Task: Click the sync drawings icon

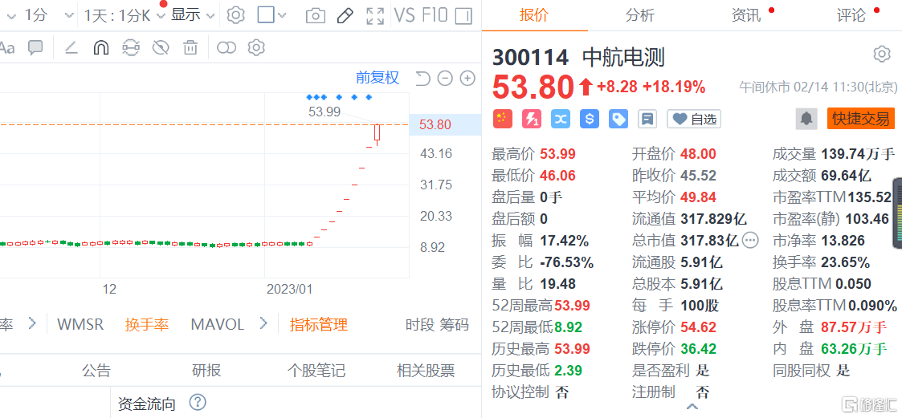Action: click(131, 47)
